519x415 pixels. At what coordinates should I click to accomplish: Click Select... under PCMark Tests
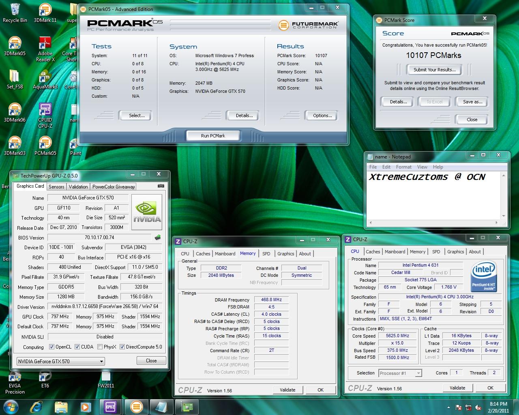(137, 116)
